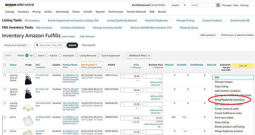
Task: Click the magnifier icon in top search
Action: coord(218,5)
